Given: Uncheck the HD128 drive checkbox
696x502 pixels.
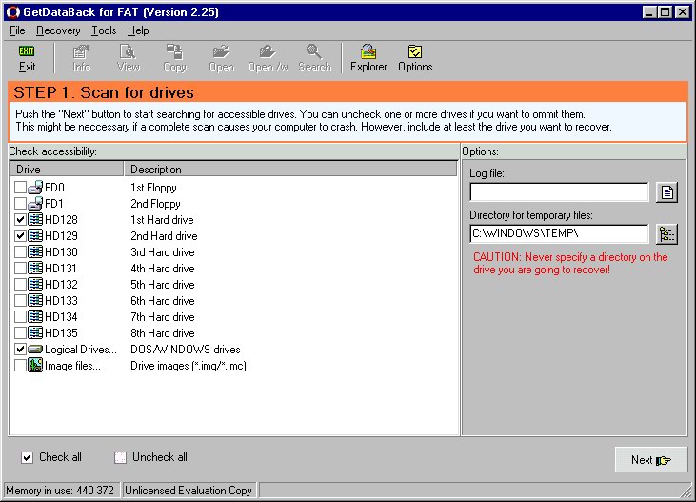Looking at the screenshot, I should [21, 220].
